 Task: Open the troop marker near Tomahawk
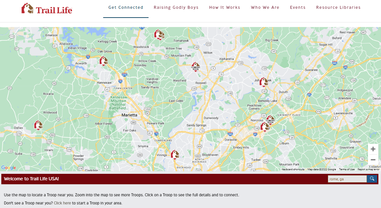coord(159,35)
